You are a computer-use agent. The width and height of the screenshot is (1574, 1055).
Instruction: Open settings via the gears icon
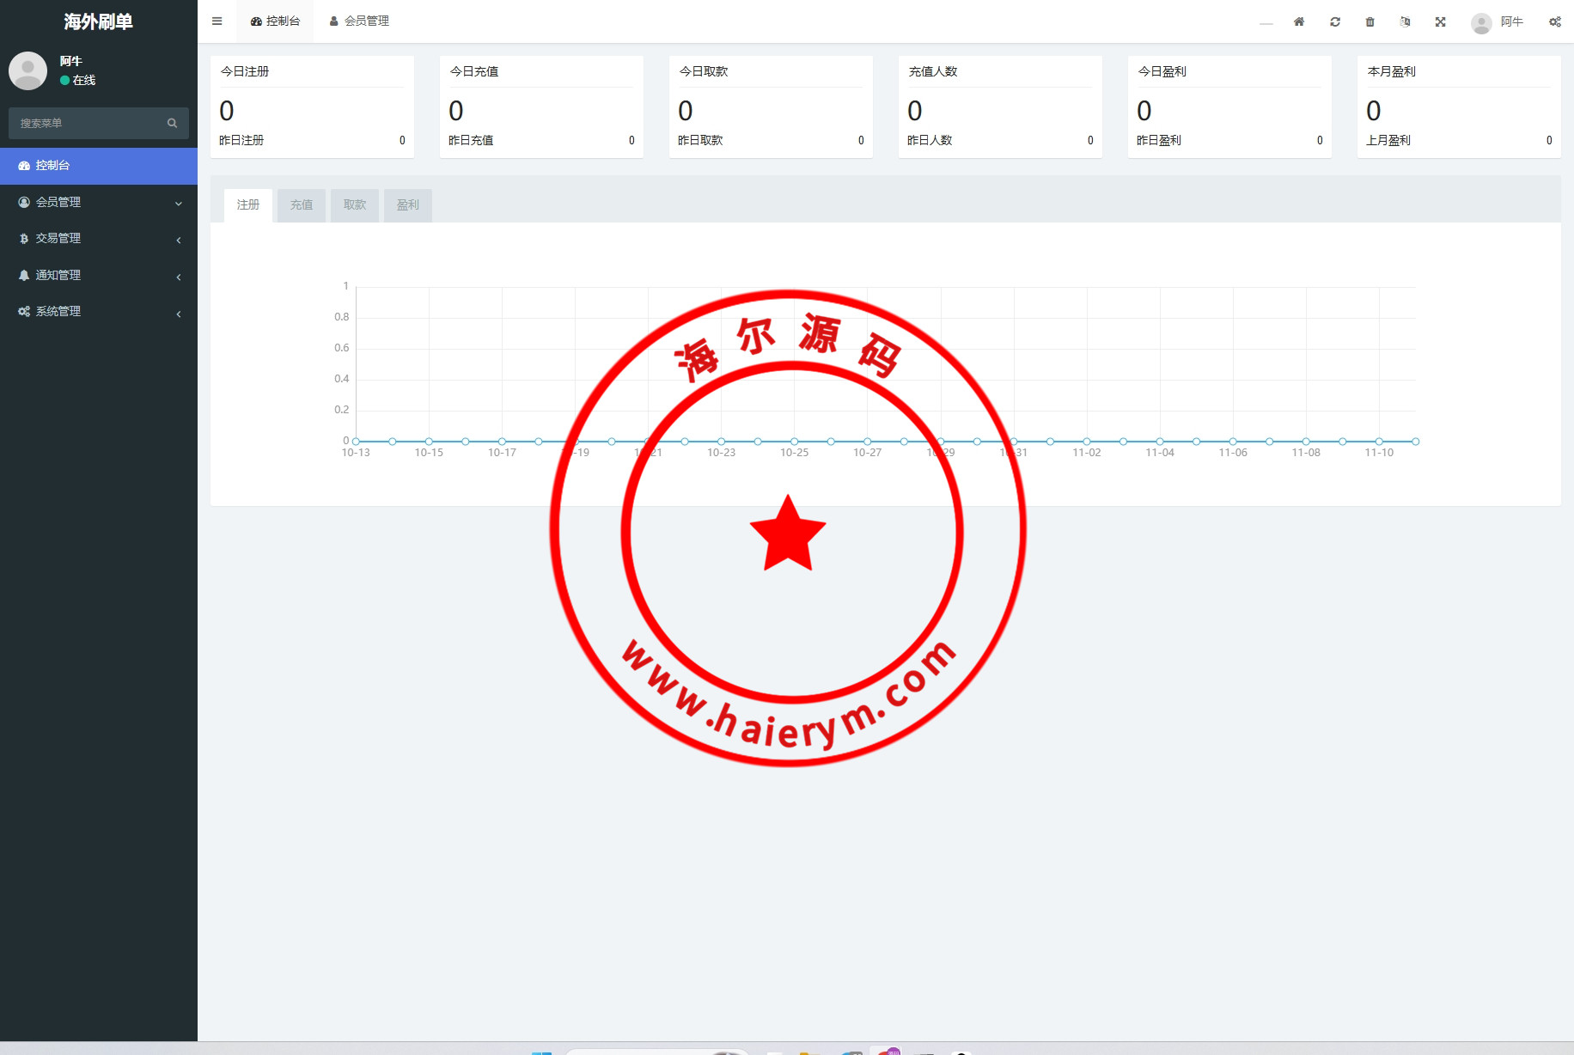tap(1555, 21)
